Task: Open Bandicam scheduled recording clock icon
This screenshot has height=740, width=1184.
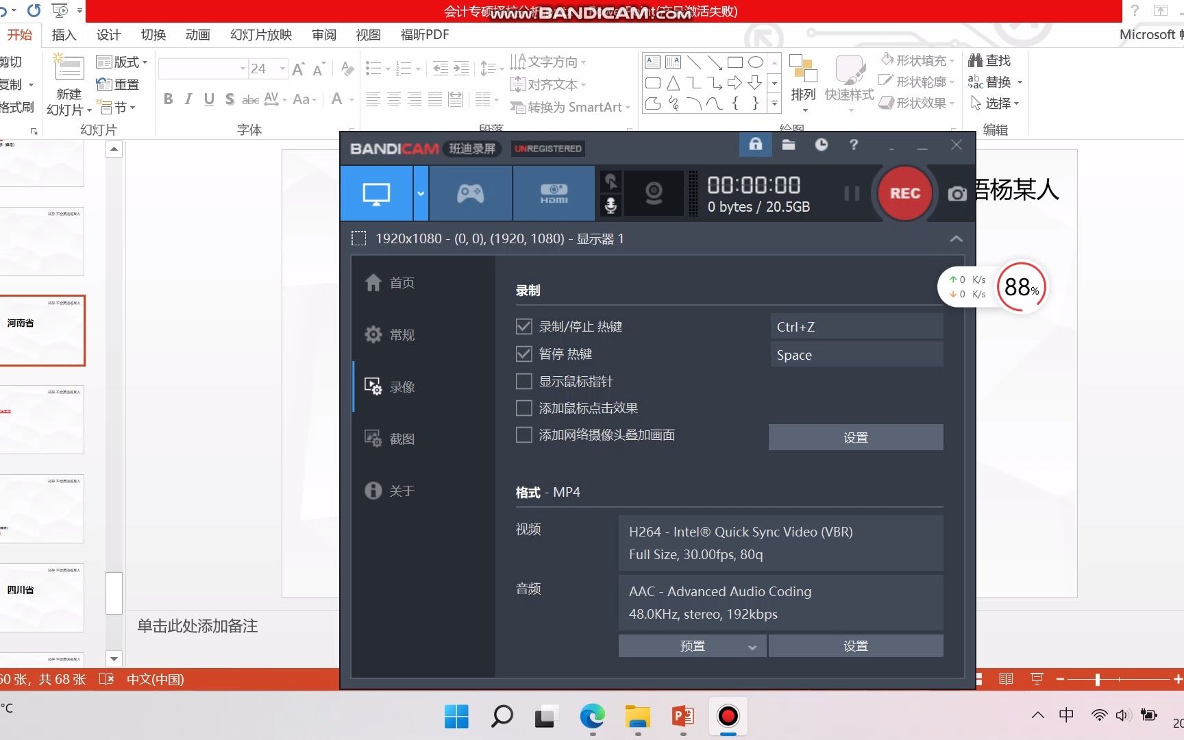Action: click(821, 145)
